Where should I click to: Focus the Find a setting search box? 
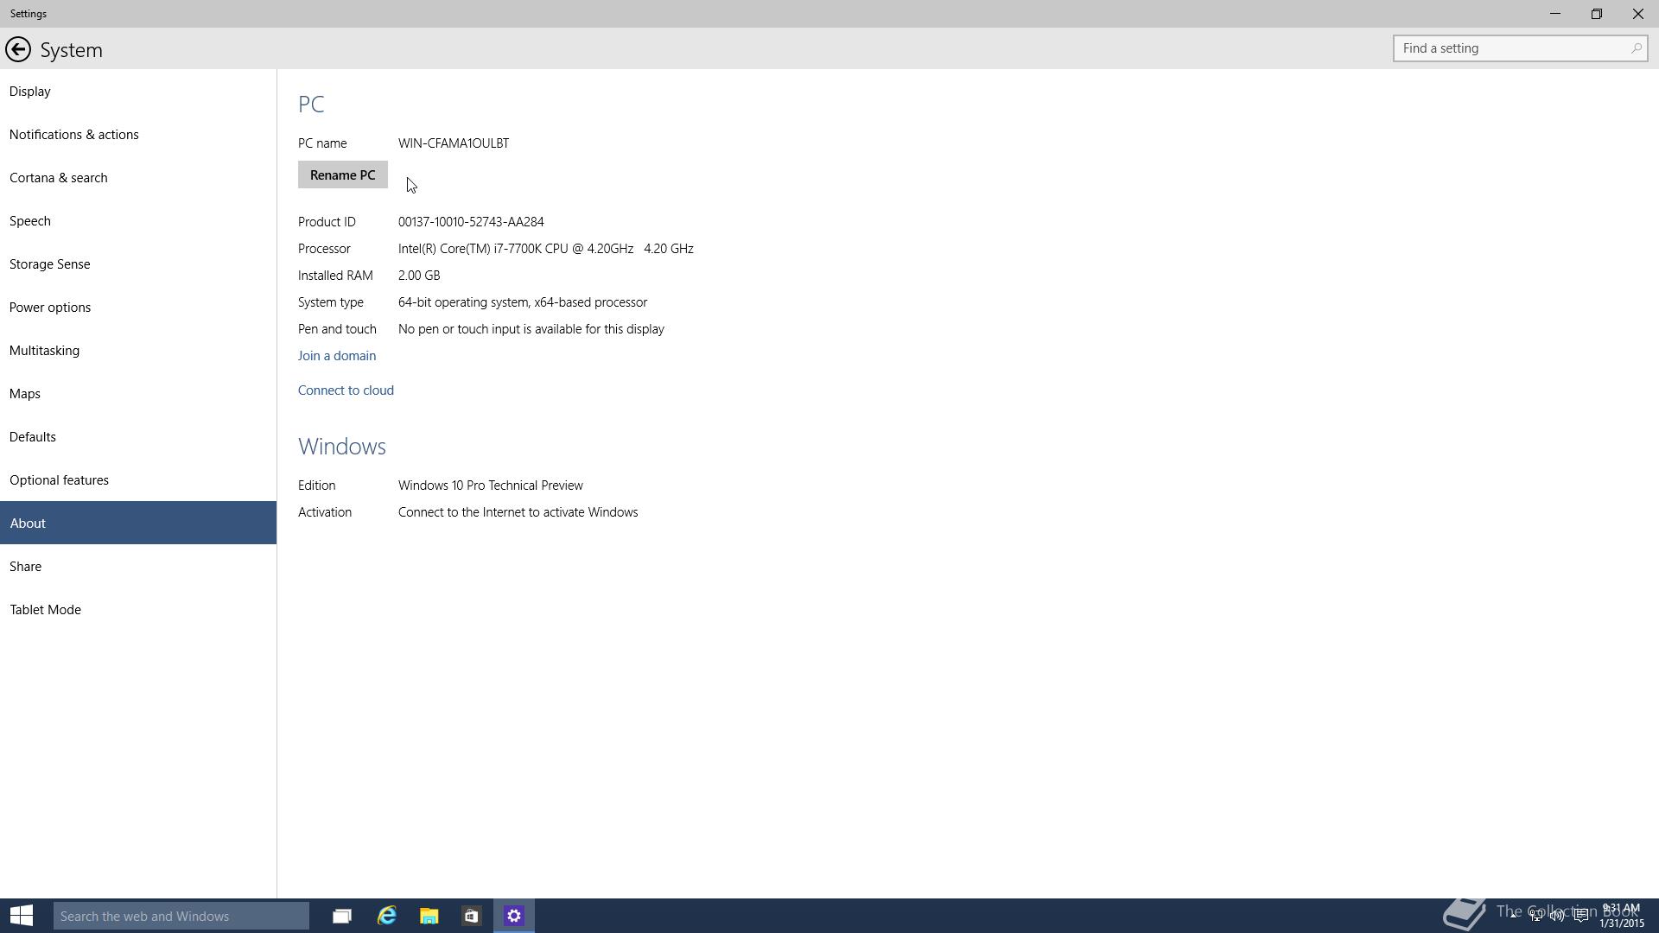tap(1520, 48)
